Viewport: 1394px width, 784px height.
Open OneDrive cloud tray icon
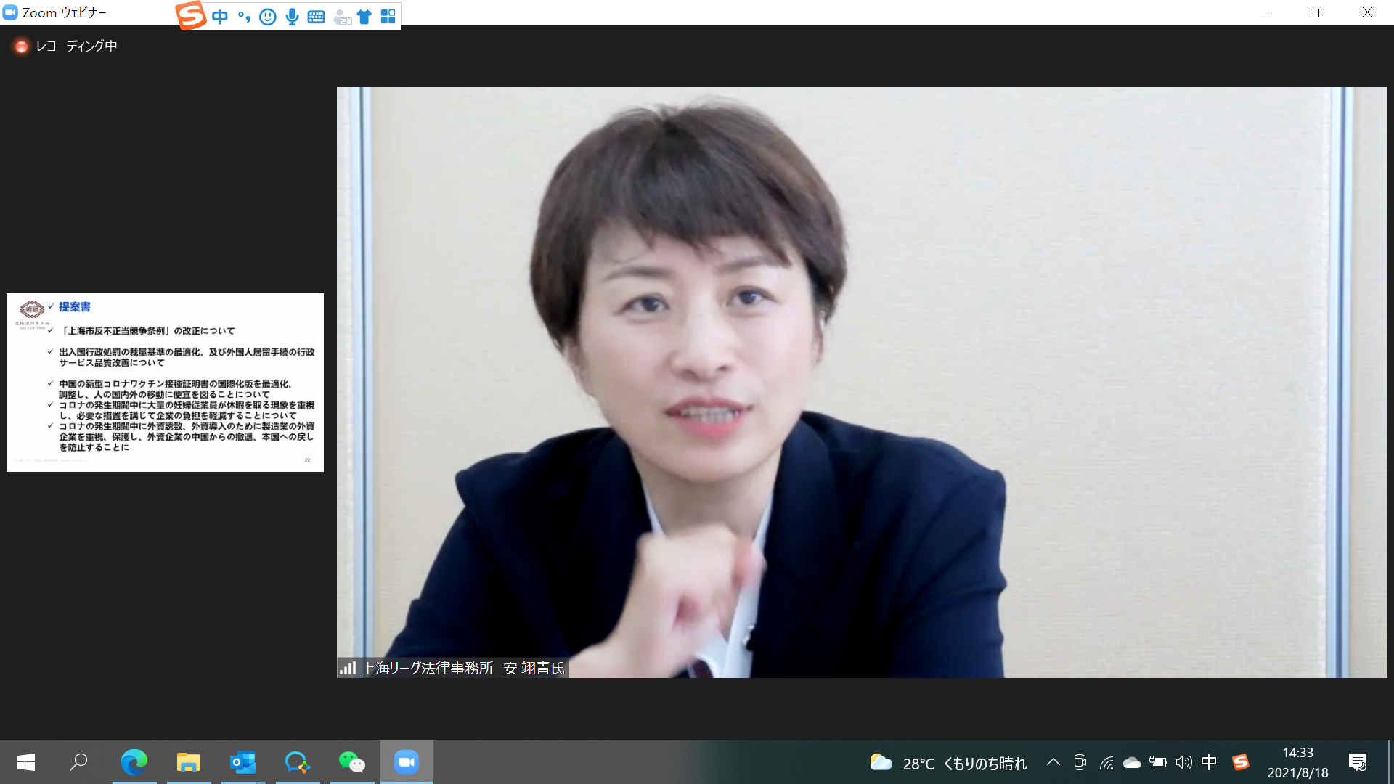coord(1132,762)
